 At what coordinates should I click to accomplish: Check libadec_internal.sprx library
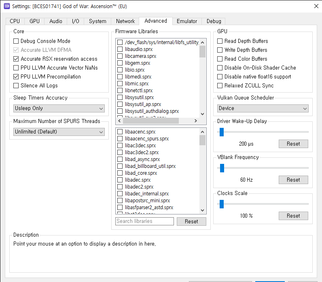click(x=120, y=194)
